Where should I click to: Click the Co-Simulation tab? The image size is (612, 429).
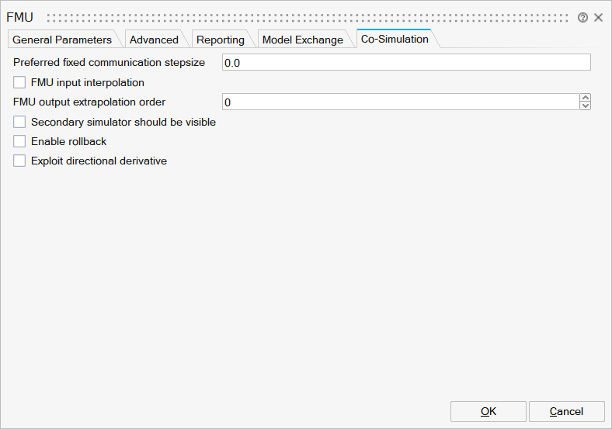(395, 39)
